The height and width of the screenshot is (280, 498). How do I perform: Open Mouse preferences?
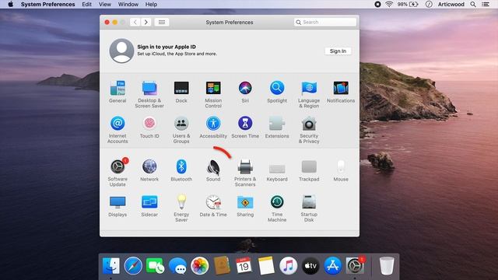(341, 166)
